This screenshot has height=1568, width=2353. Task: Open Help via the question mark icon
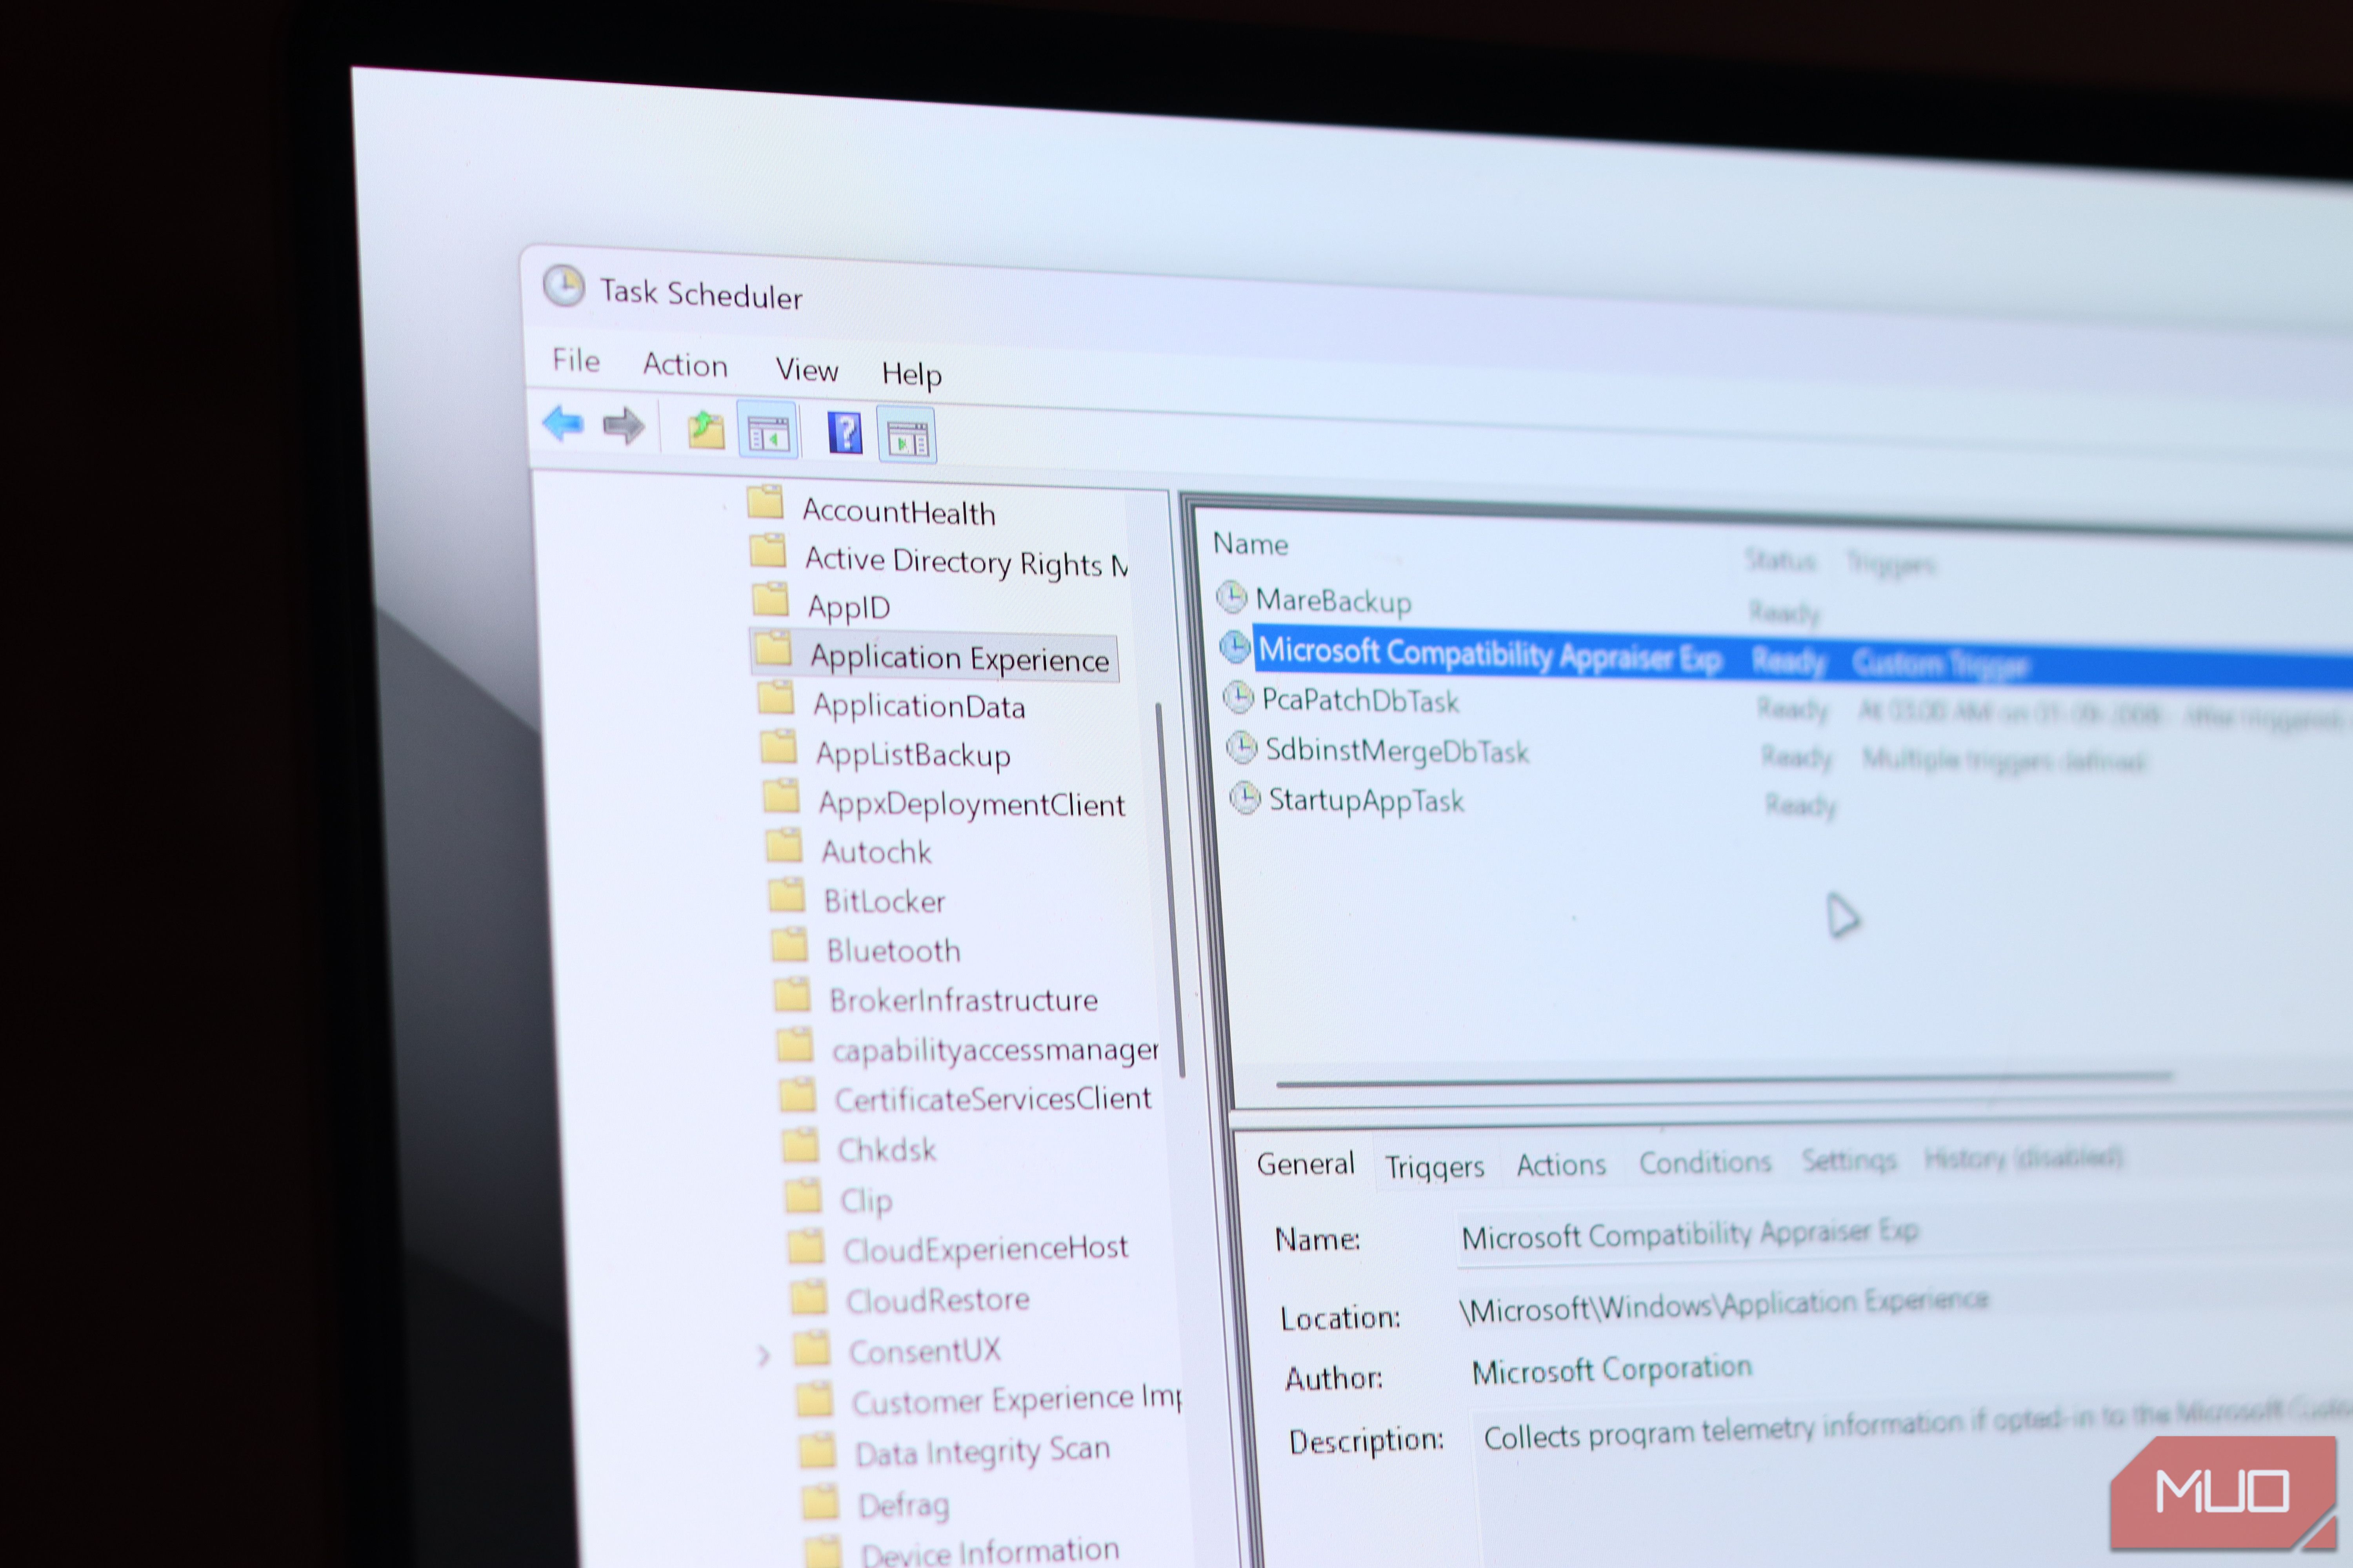(846, 434)
